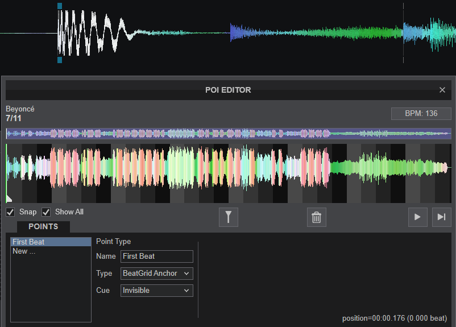Click the 7/11 track title
The image size is (456, 327).
[14, 118]
